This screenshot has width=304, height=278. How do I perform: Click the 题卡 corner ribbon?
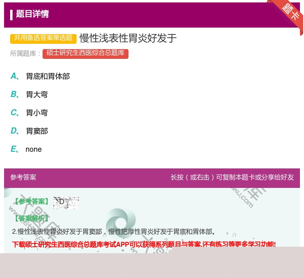(x=290, y=12)
